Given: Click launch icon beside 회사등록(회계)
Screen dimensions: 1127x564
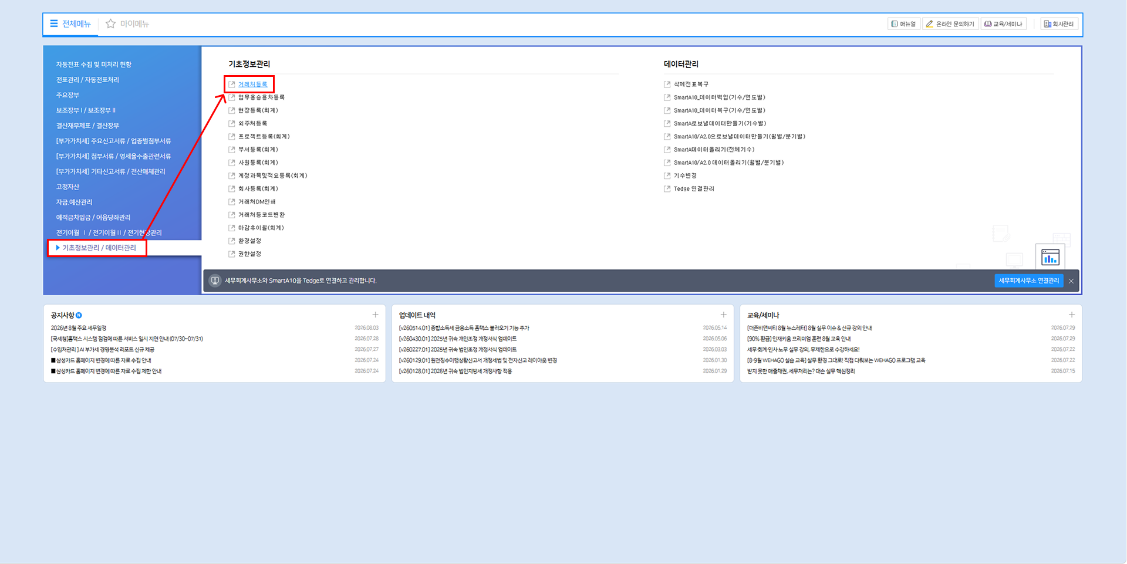Looking at the screenshot, I should (232, 188).
